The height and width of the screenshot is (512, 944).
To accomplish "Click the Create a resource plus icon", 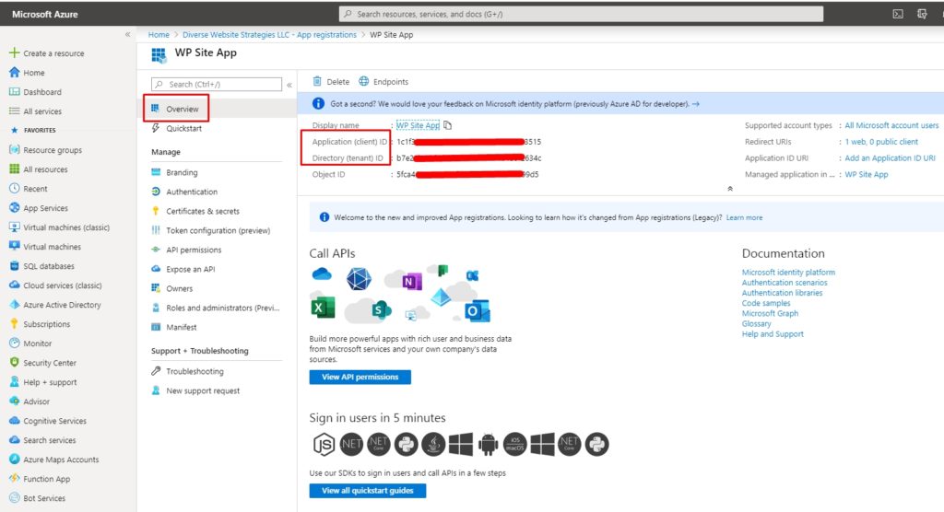I will point(15,52).
